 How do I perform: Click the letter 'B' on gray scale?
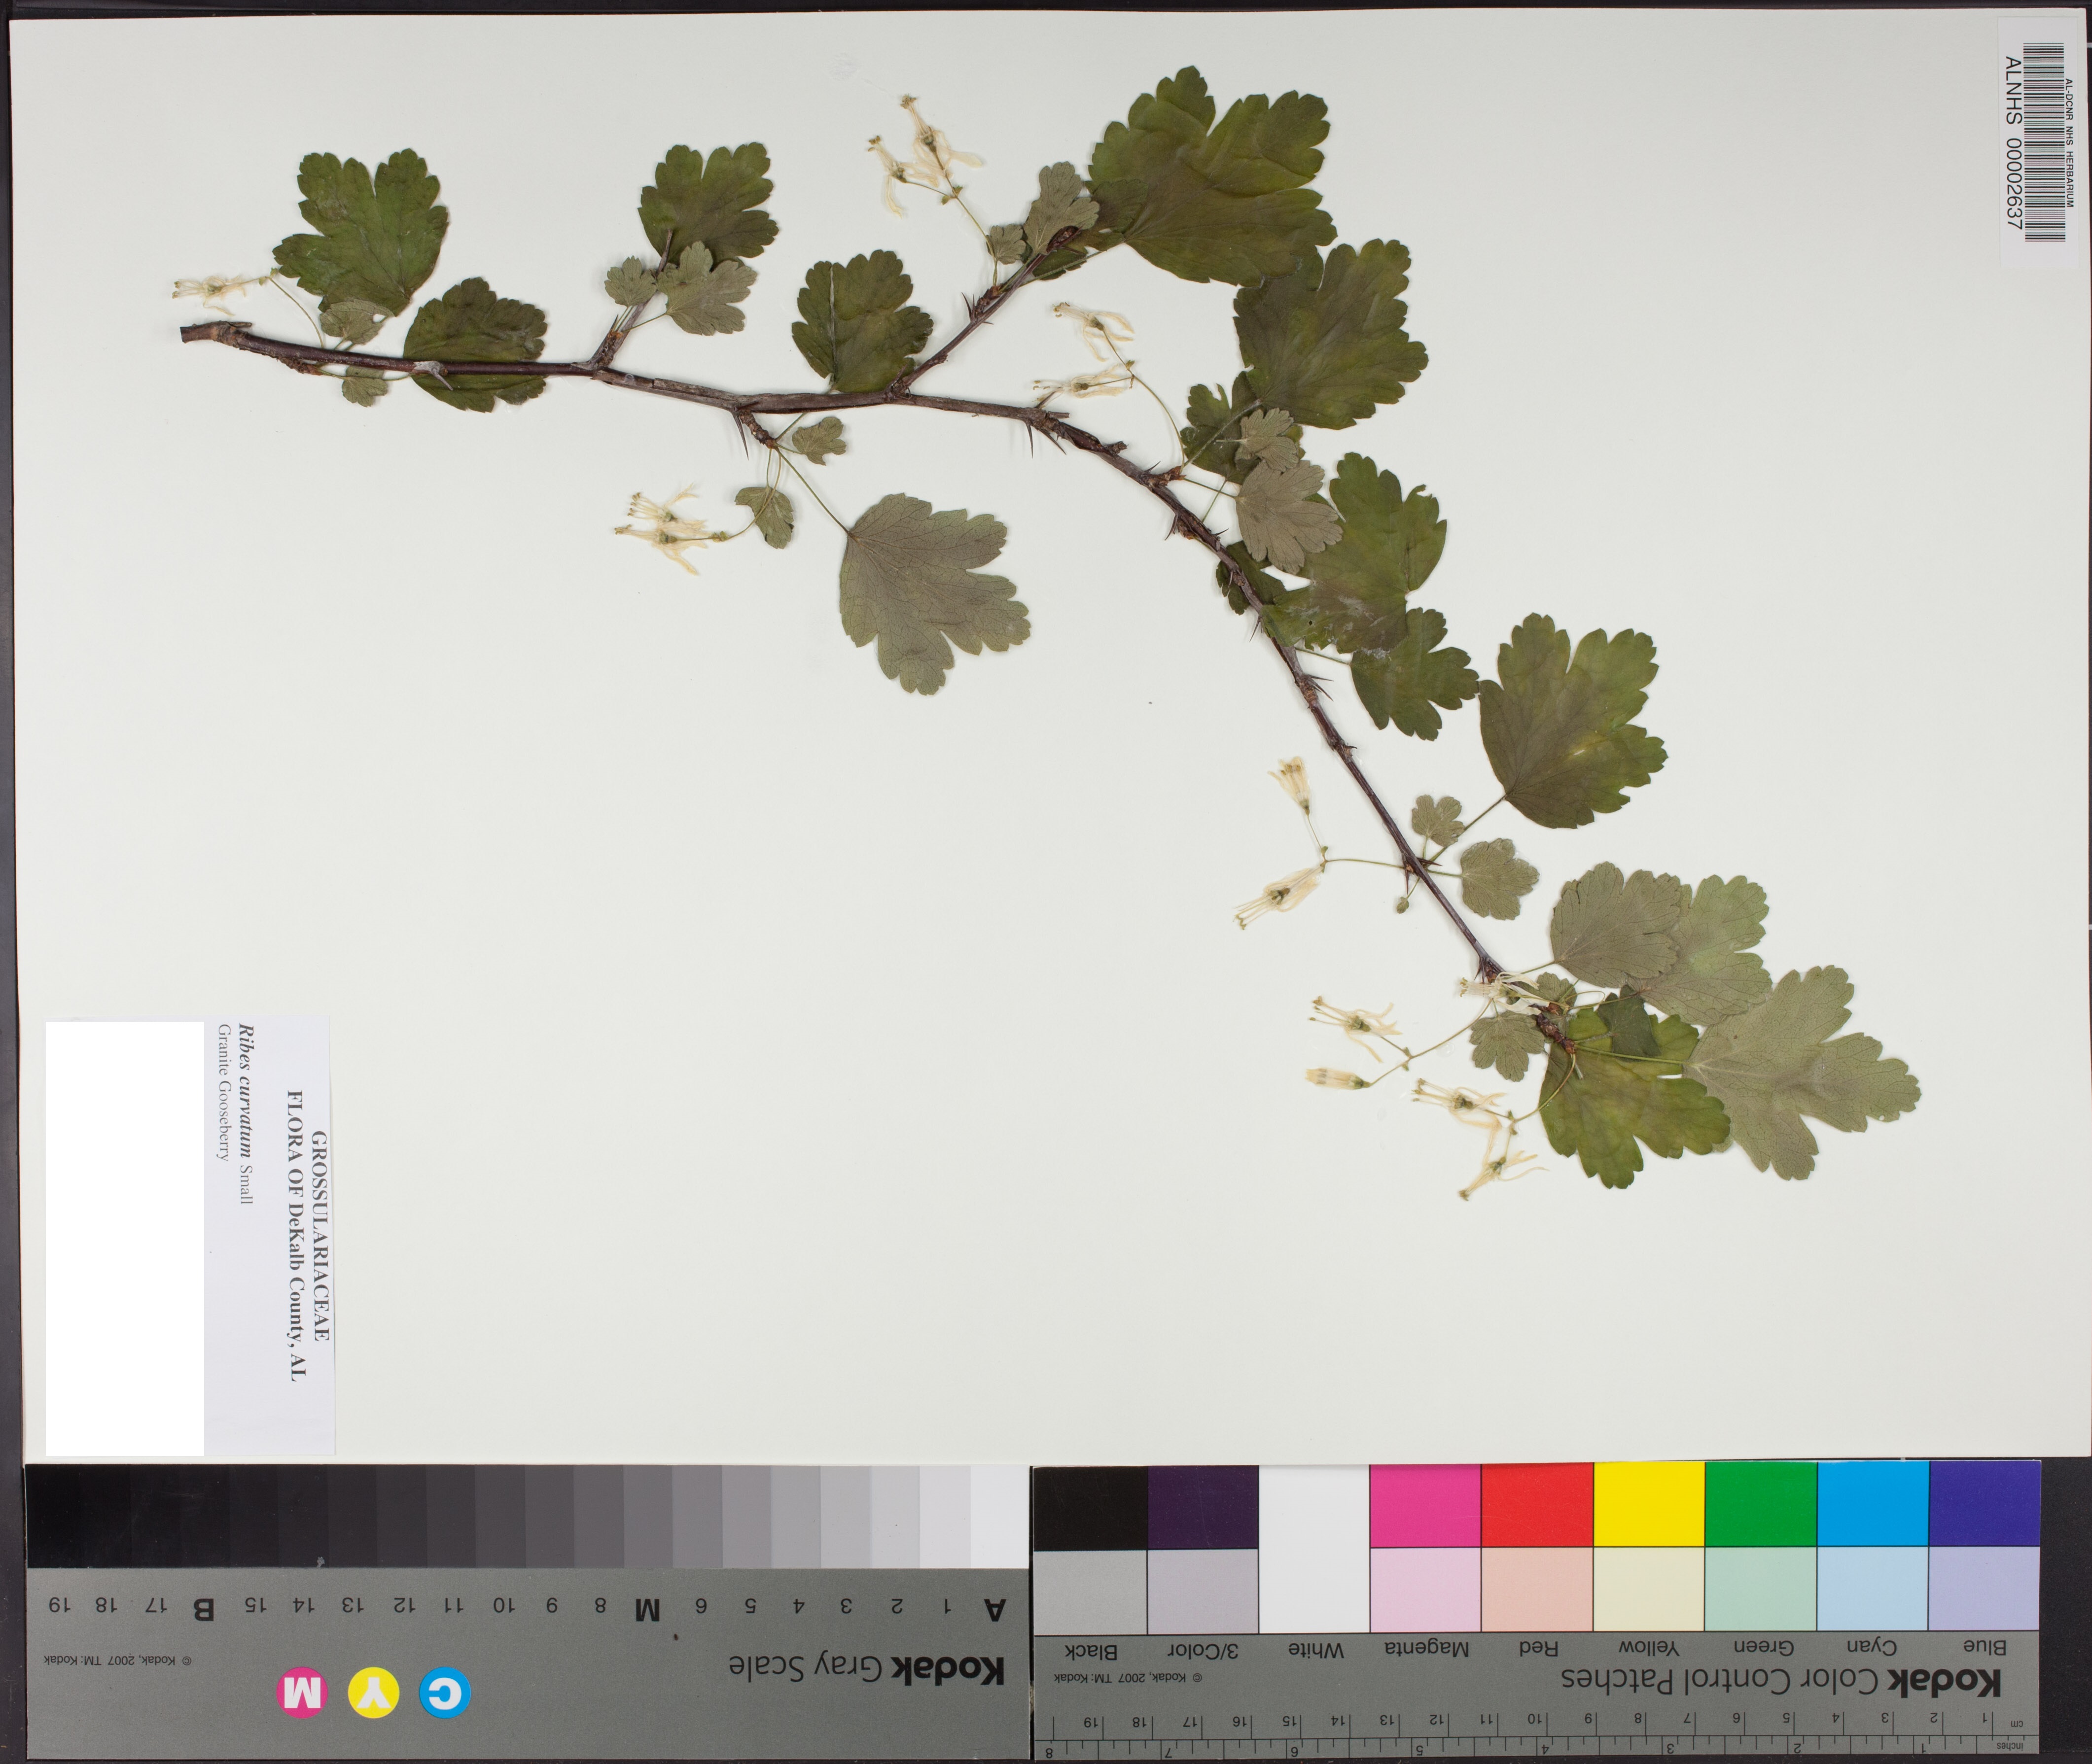click(x=203, y=1609)
